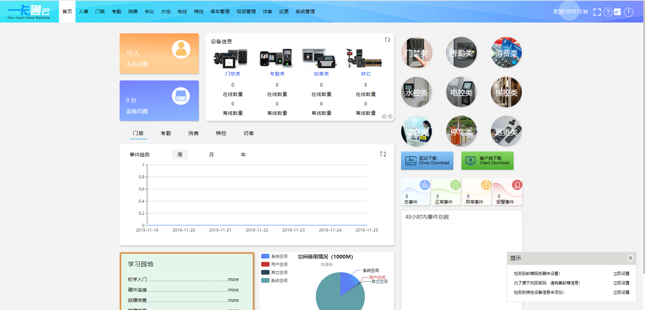Click the 异常事件 warning icon
645x310 pixels.
(486, 184)
